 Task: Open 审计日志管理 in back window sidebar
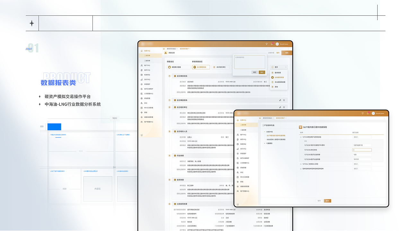(147, 108)
